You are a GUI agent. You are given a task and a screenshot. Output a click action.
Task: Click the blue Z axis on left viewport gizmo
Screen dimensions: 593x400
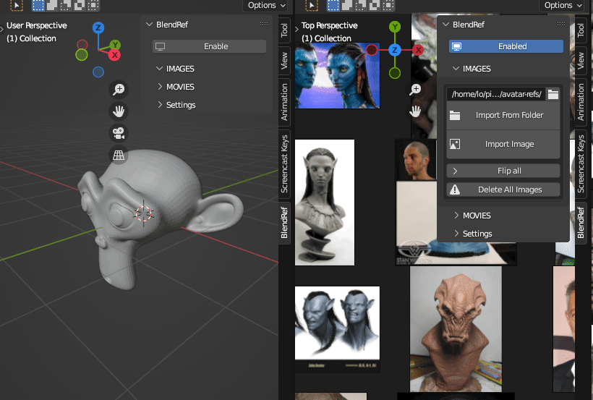point(98,27)
